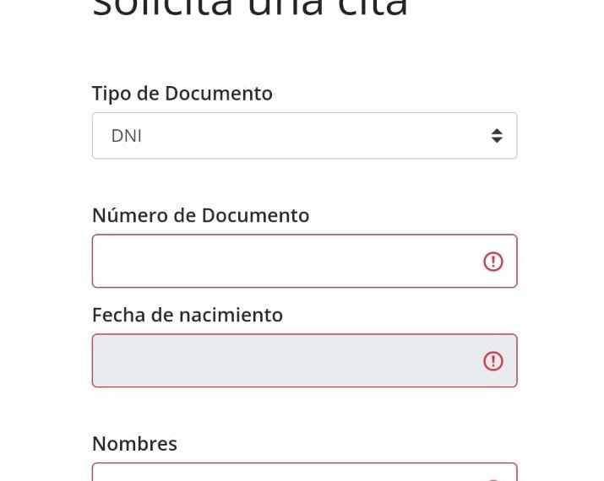This screenshot has height=481, width=604.
Task: Click the error icon in Número de Documento field
Action: pos(493,262)
